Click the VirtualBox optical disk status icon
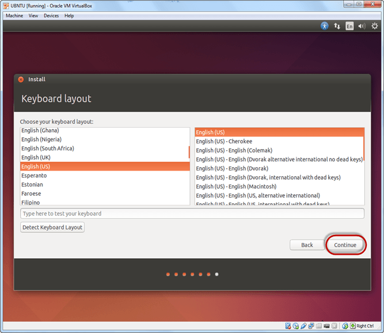 [296, 326]
